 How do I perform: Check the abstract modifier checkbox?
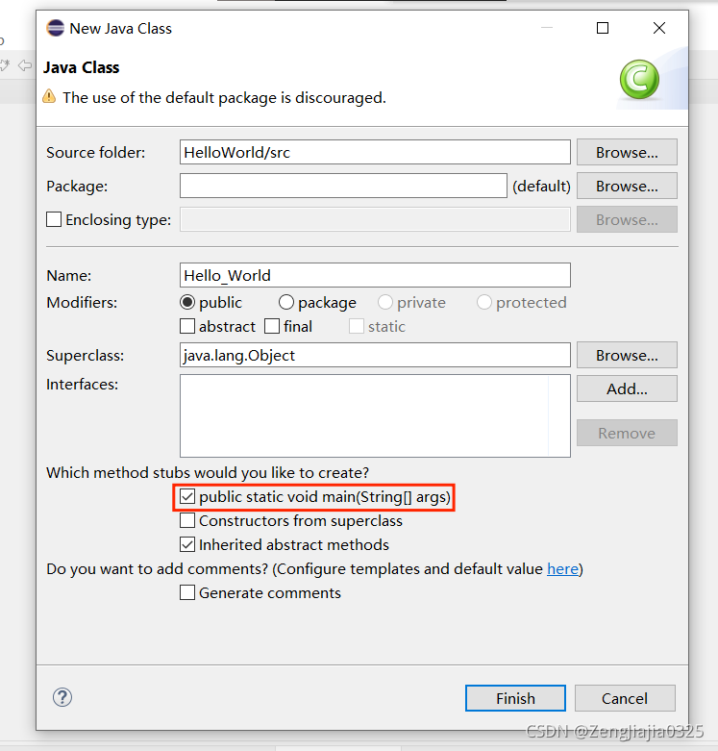point(187,326)
